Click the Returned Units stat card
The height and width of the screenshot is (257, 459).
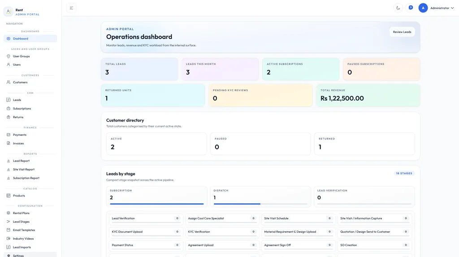click(153, 95)
